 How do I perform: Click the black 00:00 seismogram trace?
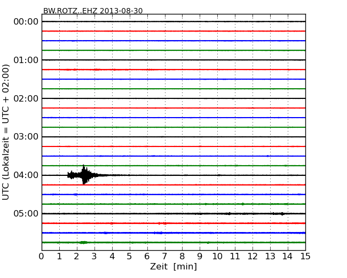(x=173, y=21)
